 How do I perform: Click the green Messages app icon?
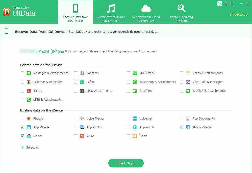(x=29, y=73)
